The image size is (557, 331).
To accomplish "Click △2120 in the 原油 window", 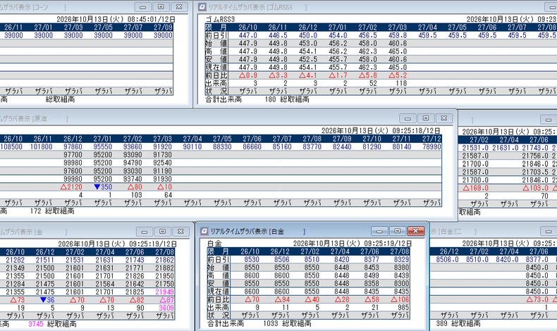I will [x=71, y=187].
